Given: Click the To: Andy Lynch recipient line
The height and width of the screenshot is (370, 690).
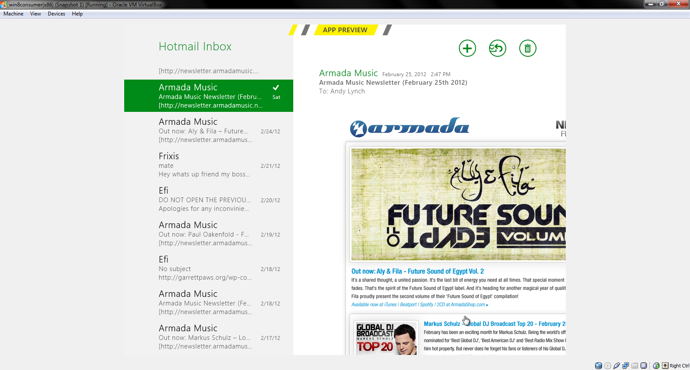Looking at the screenshot, I should (342, 91).
